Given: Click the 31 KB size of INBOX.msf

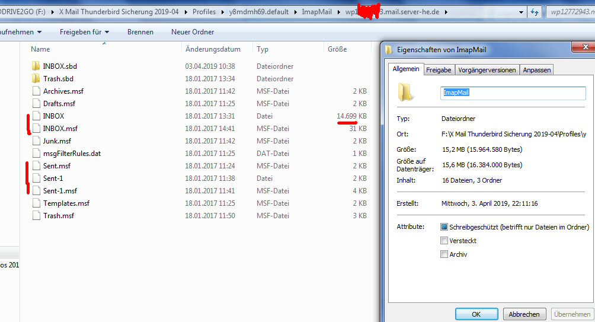Looking at the screenshot, I should pos(358,128).
